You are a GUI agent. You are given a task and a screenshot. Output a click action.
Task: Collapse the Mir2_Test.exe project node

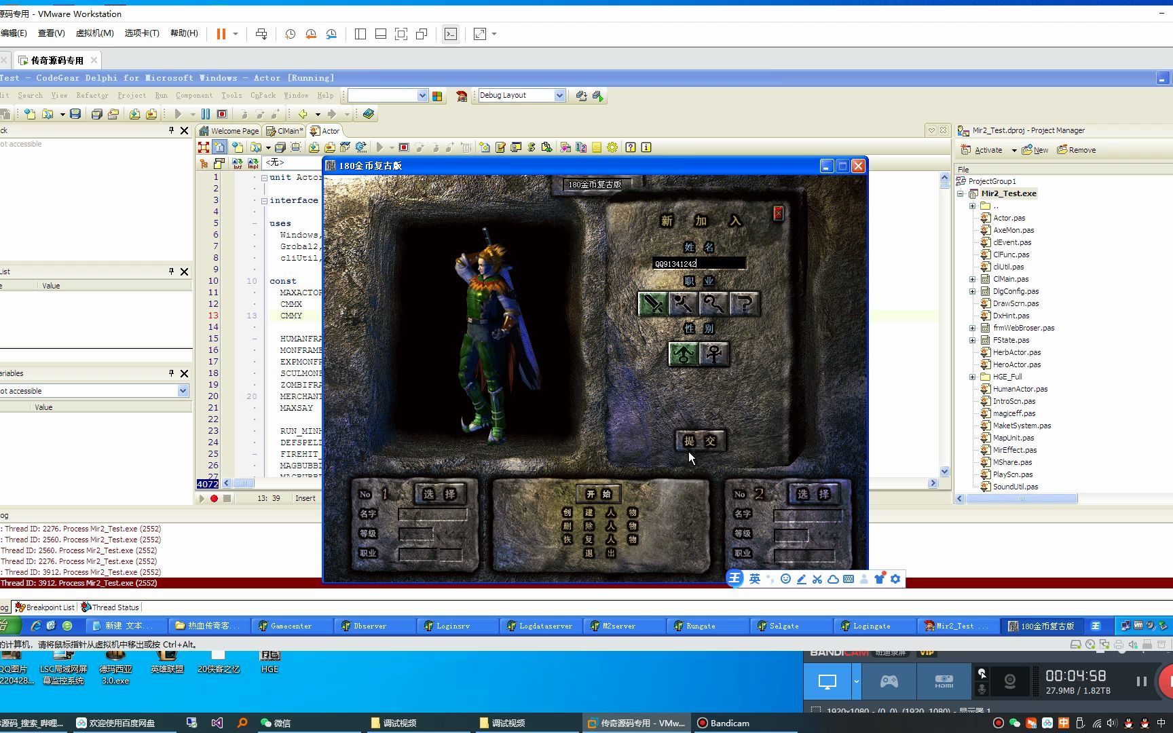click(x=961, y=193)
